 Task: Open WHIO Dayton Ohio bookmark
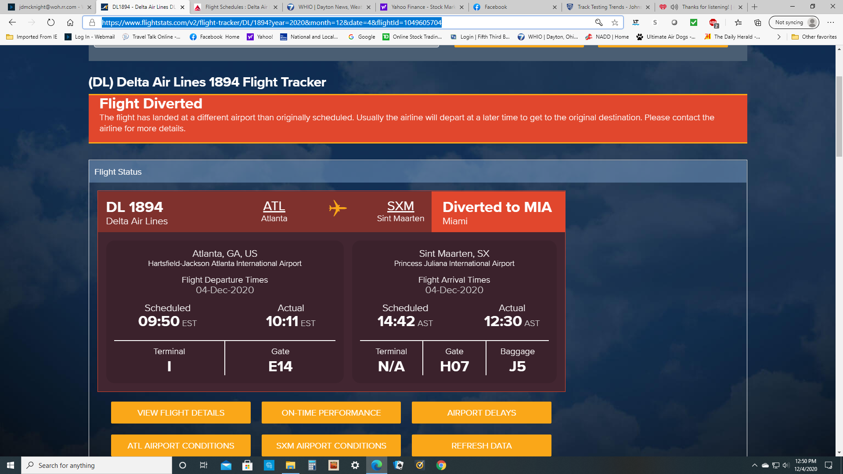(x=548, y=37)
